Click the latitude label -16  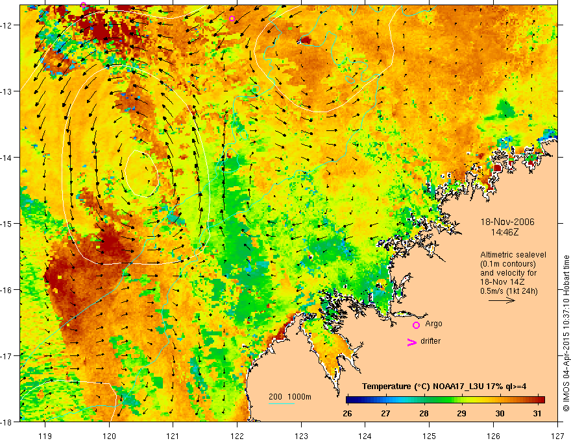click(x=6, y=290)
